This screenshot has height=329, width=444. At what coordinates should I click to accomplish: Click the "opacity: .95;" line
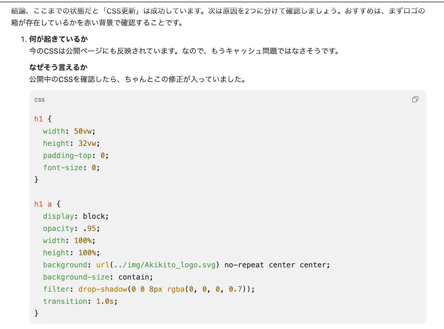71,228
